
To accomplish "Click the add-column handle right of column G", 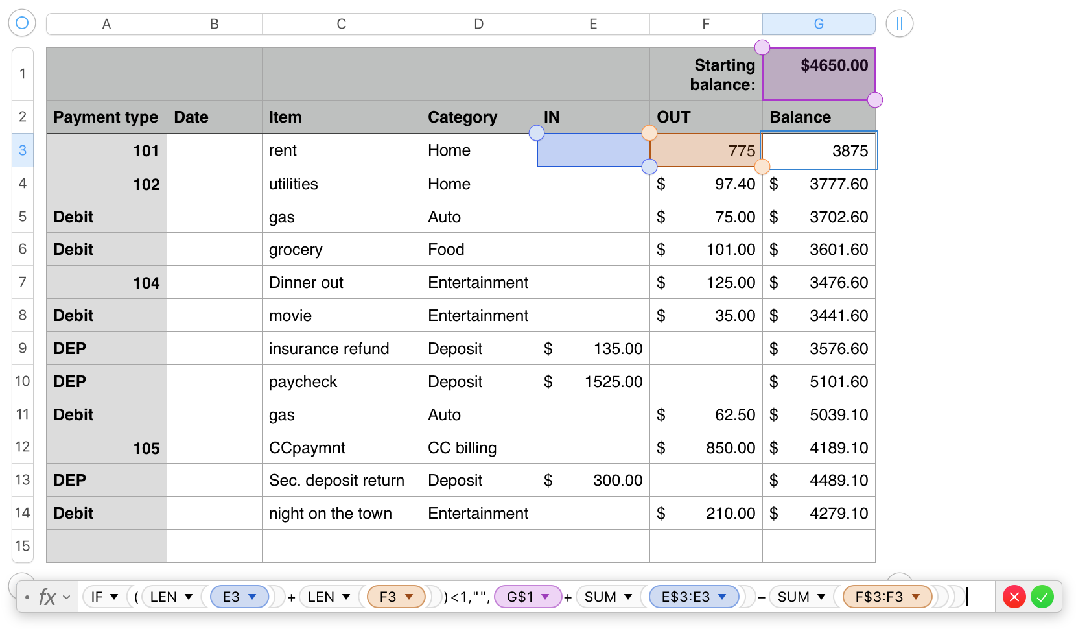I will 900,23.
